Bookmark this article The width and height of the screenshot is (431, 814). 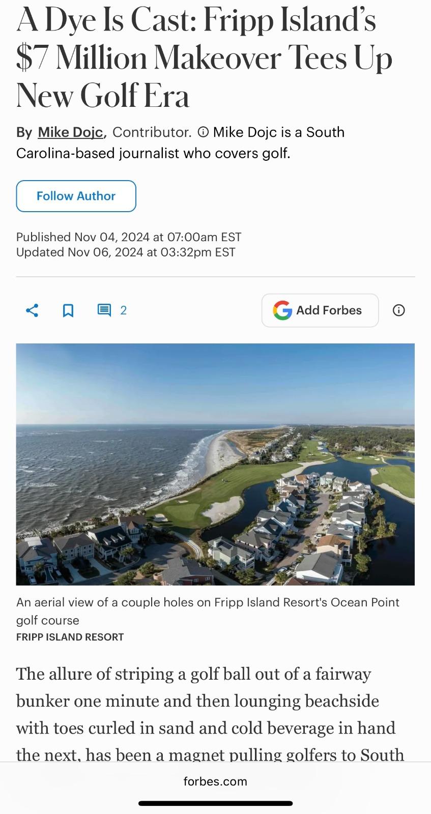(x=68, y=310)
